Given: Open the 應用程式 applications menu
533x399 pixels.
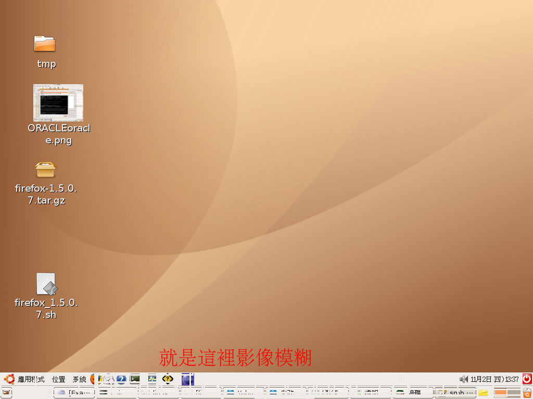Looking at the screenshot, I should [x=24, y=379].
